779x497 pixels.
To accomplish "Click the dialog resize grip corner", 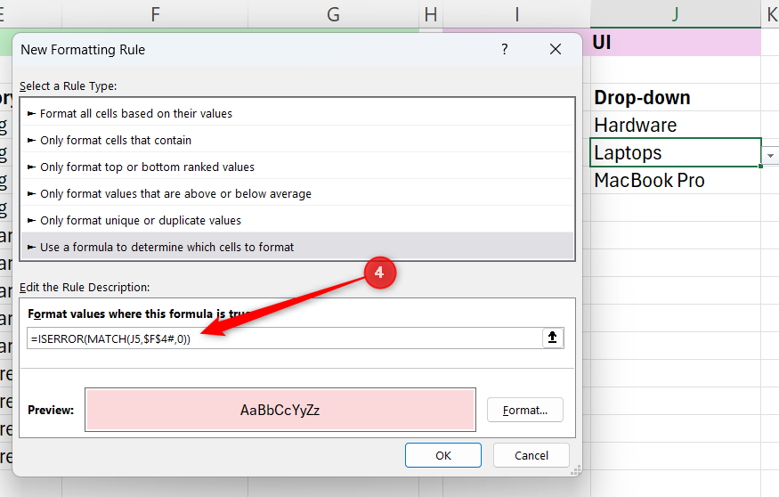I will pyautogui.click(x=575, y=470).
